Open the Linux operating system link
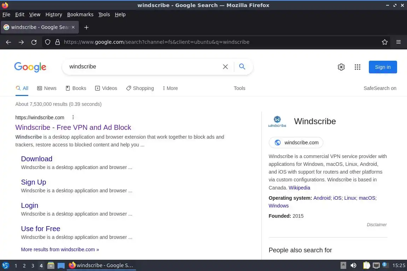The height and width of the screenshot is (271, 407). point(350,198)
